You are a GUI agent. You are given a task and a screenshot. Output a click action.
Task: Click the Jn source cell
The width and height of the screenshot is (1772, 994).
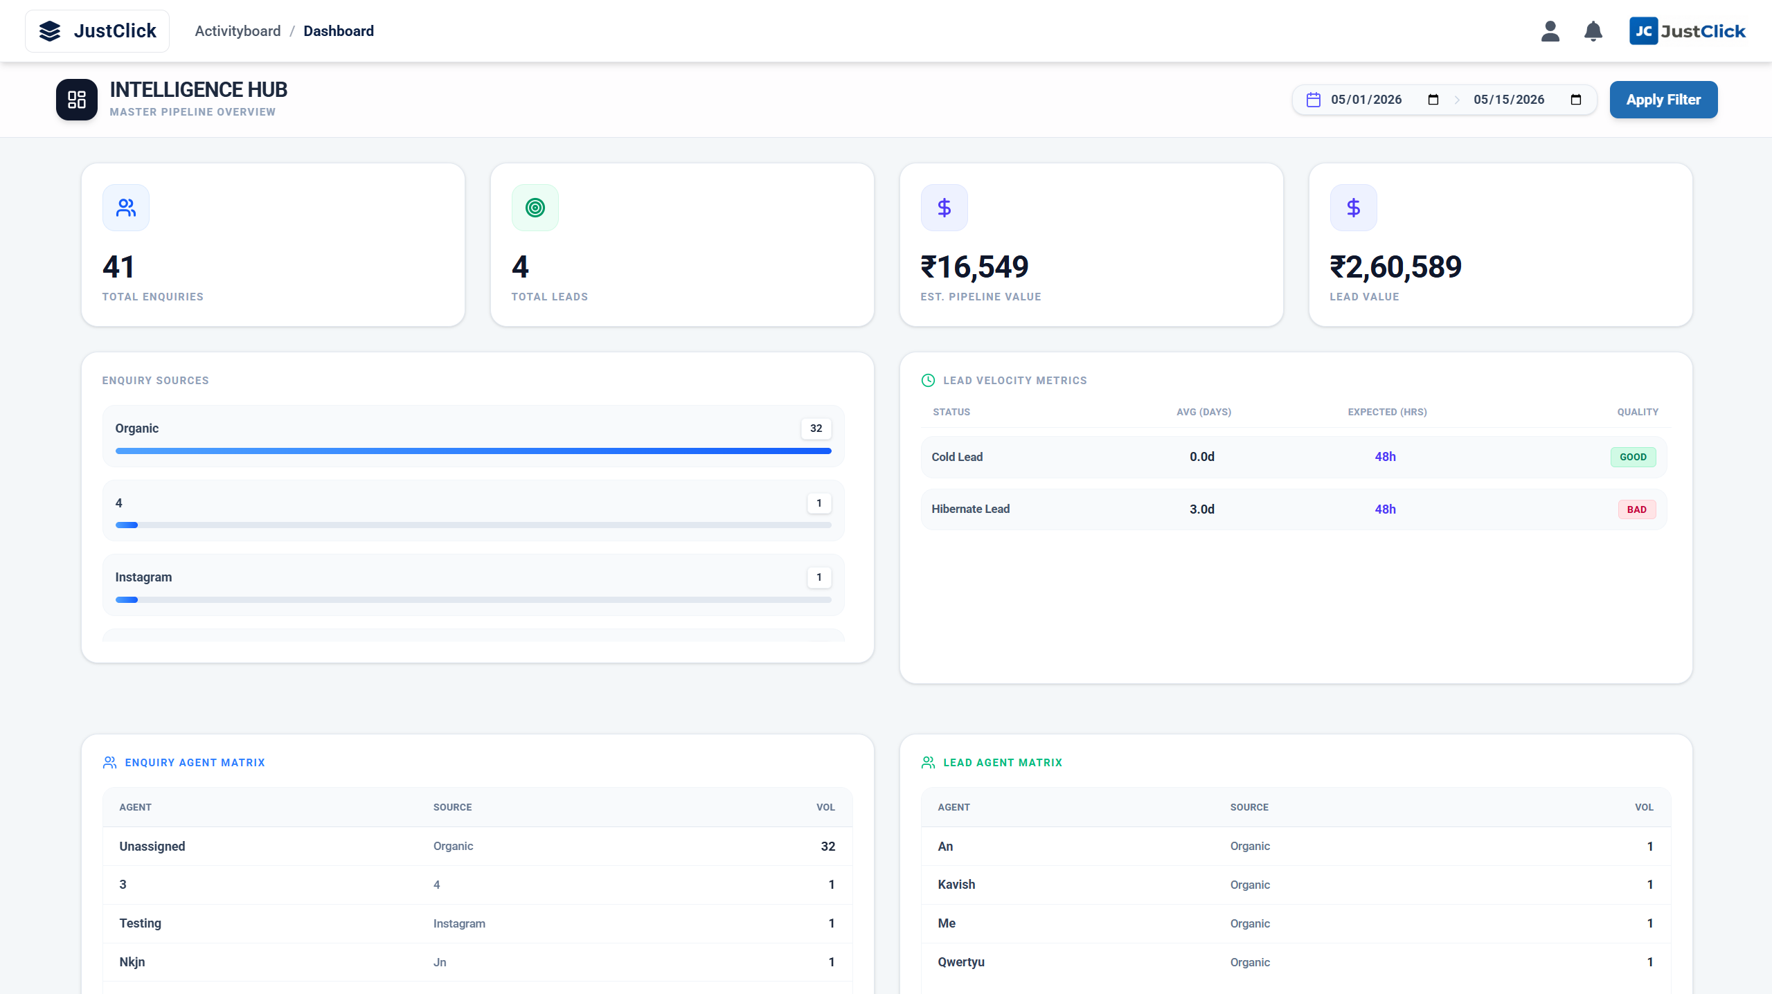(440, 962)
